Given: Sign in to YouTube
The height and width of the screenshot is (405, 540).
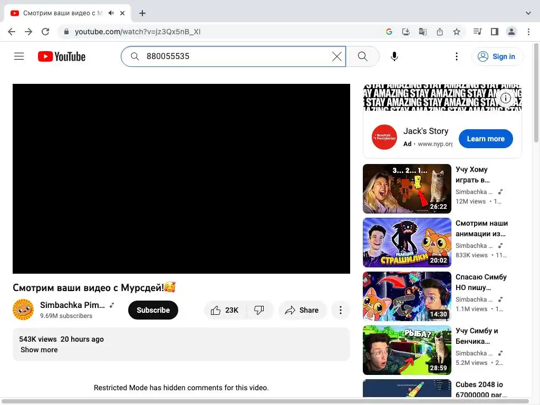Looking at the screenshot, I should 497,56.
